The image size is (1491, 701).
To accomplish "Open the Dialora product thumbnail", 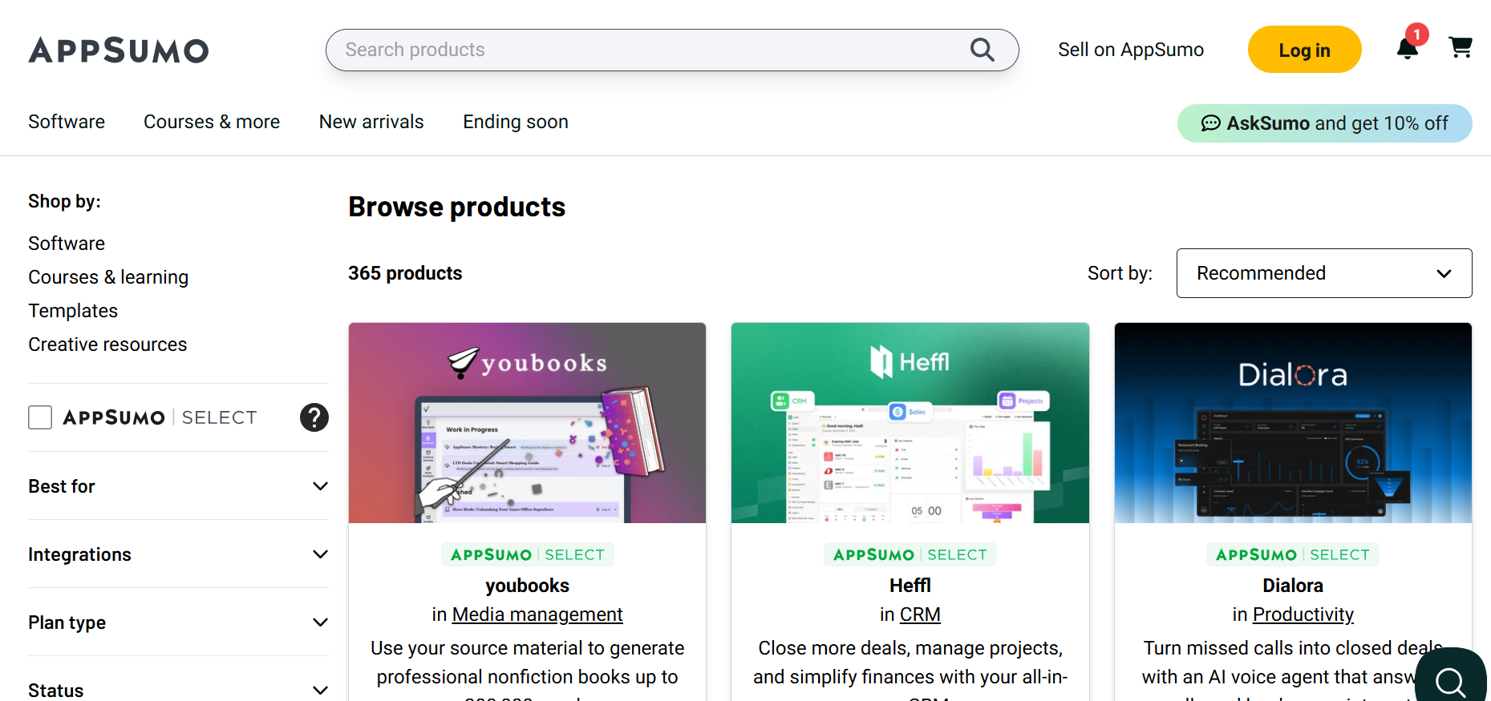I will point(1293,423).
